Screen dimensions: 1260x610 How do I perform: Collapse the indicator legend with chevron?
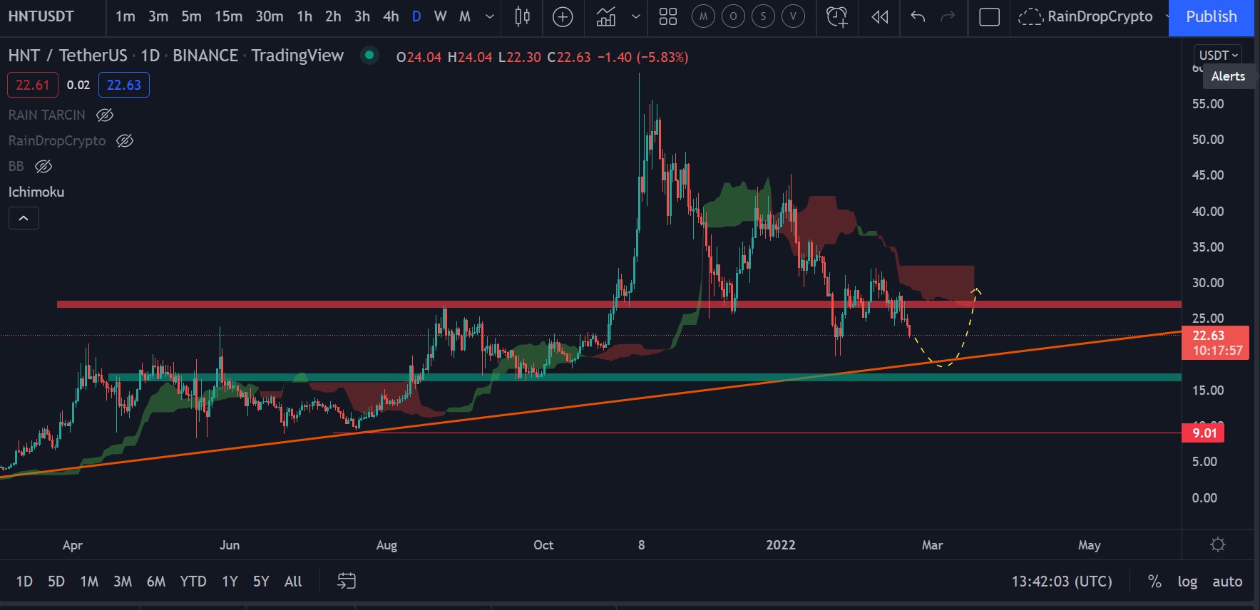click(x=24, y=218)
